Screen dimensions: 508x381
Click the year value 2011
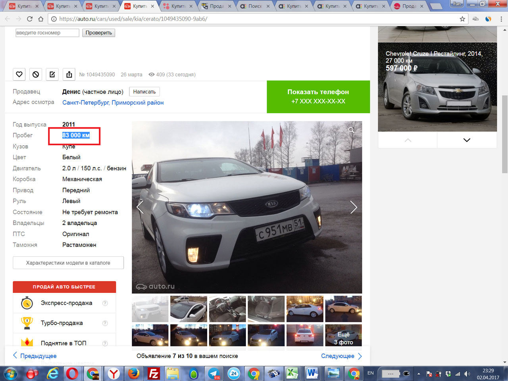(x=69, y=125)
